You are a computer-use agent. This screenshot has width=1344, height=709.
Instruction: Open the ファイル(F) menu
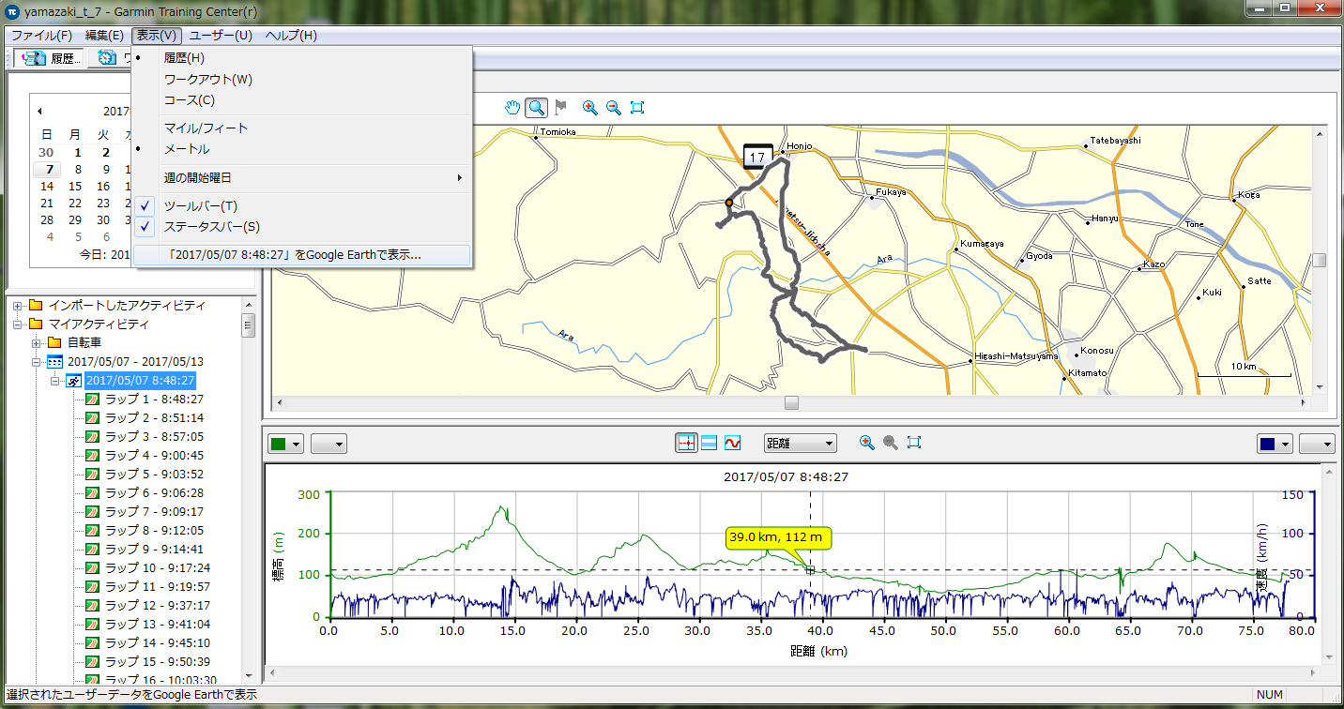pos(41,36)
